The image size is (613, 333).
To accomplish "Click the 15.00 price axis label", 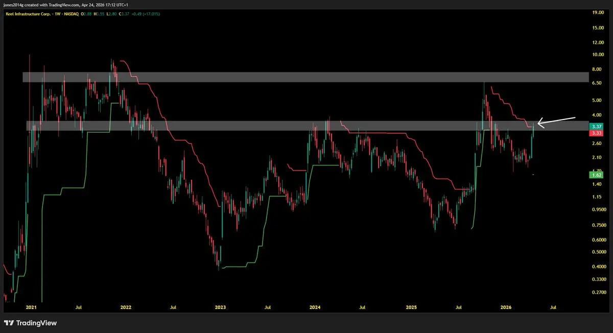I will [599, 28].
